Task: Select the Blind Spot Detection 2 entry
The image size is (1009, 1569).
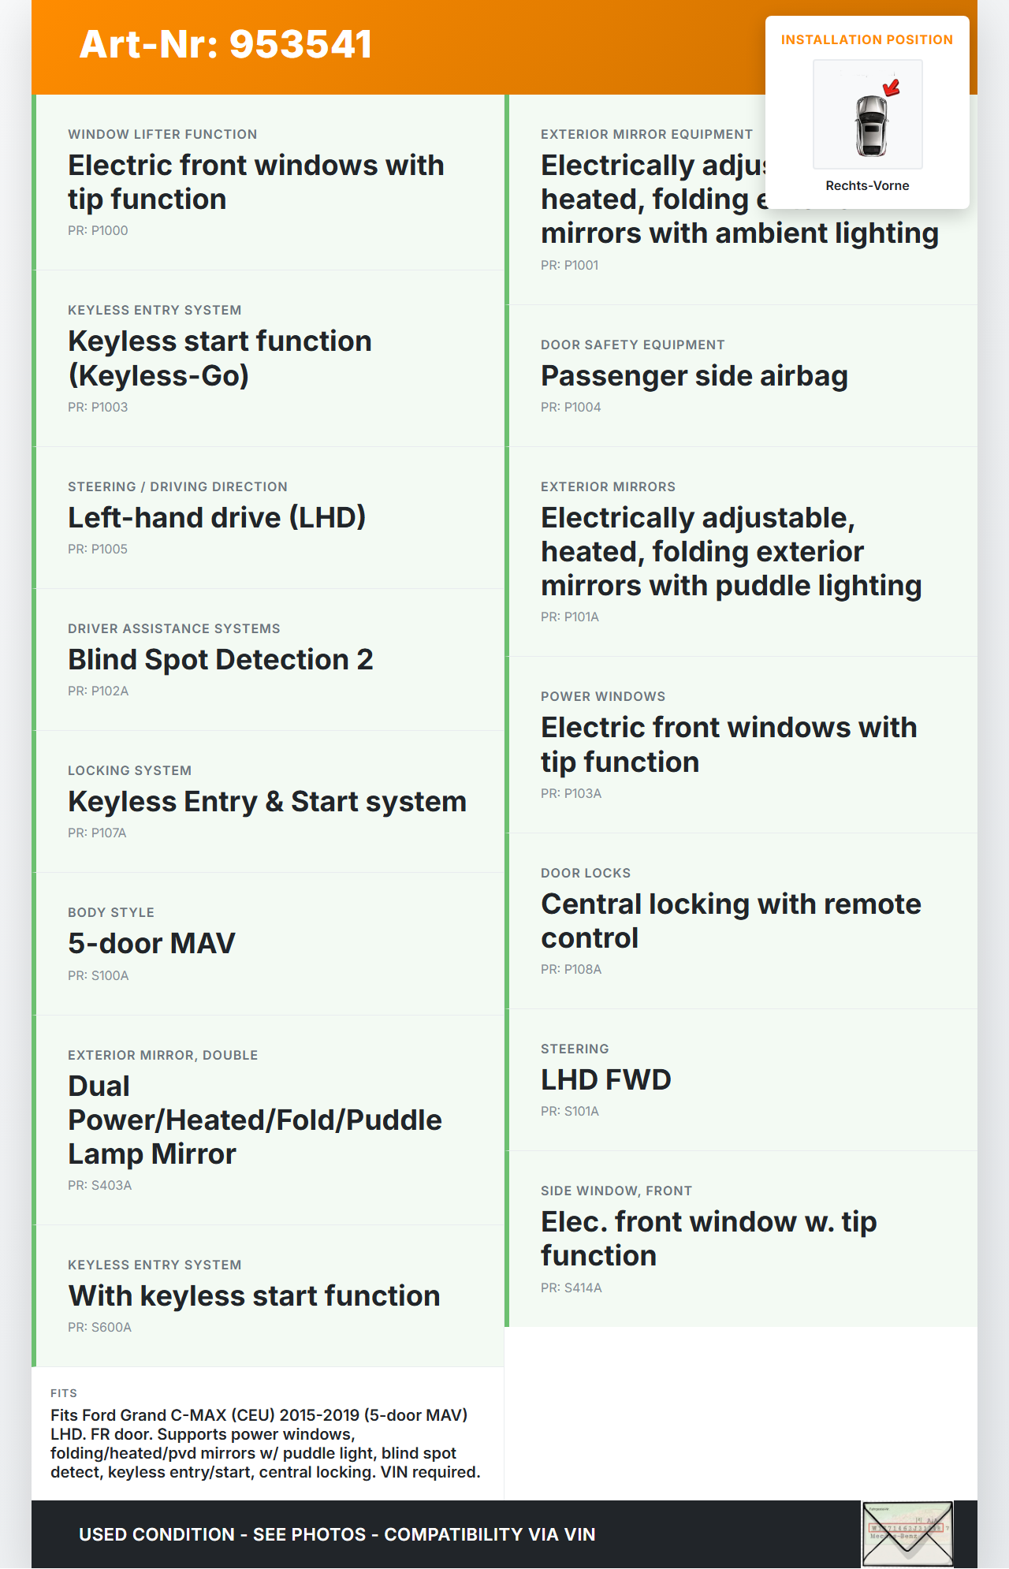Action: click(x=221, y=660)
